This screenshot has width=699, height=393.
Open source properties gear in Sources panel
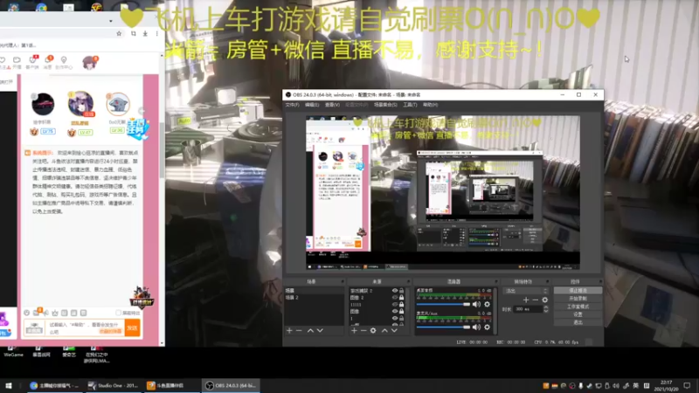[x=373, y=331]
